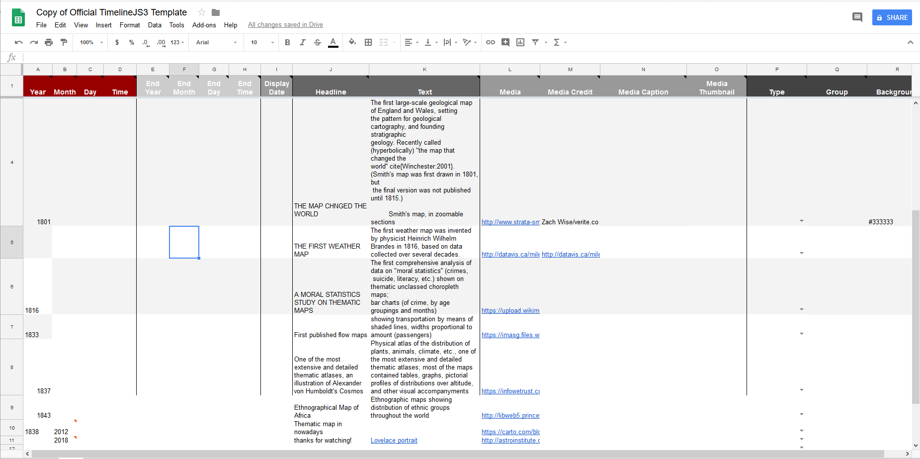Select column header F
The image size is (920, 459).
click(184, 70)
